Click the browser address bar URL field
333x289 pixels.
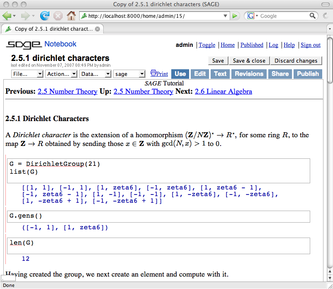155,16
